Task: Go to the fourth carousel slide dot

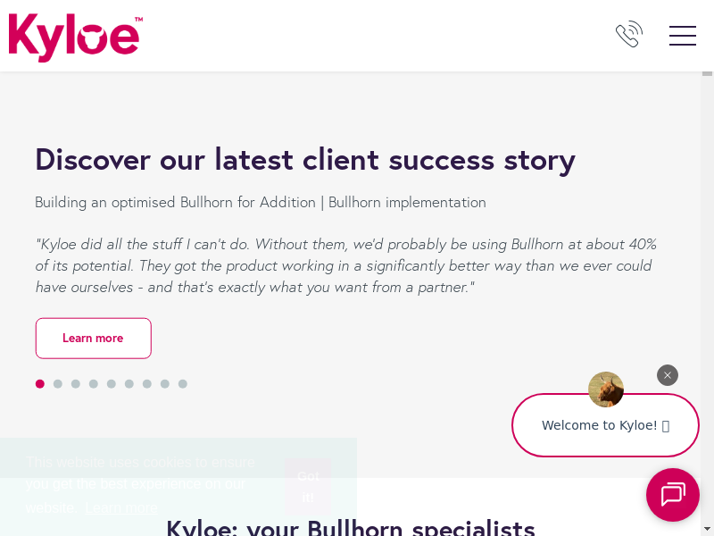Action: [94, 384]
